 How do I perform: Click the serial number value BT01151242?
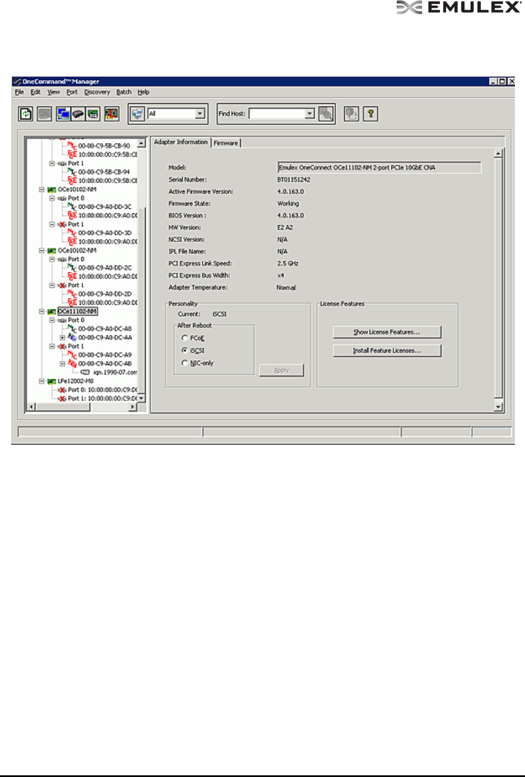[x=294, y=180]
